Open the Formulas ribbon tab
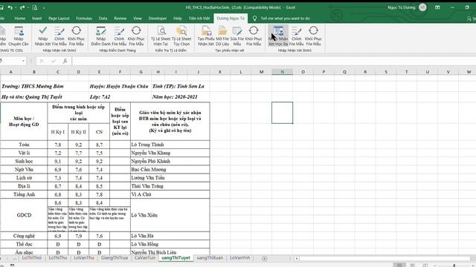This screenshot has height=267, width=476. [84, 19]
